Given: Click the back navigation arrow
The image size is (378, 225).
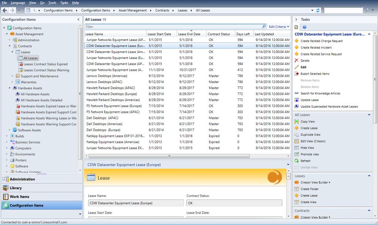Looking at the screenshot, I should coord(4,10).
